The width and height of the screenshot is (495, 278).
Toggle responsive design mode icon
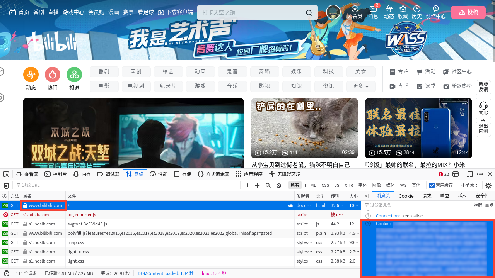pyautogui.click(x=469, y=174)
